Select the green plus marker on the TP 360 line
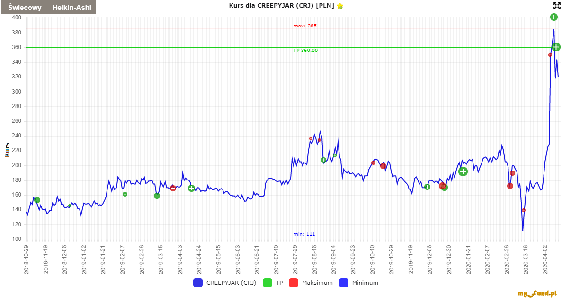 [556, 47]
